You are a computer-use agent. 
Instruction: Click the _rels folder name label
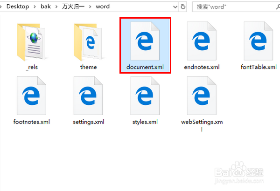tap(32, 68)
